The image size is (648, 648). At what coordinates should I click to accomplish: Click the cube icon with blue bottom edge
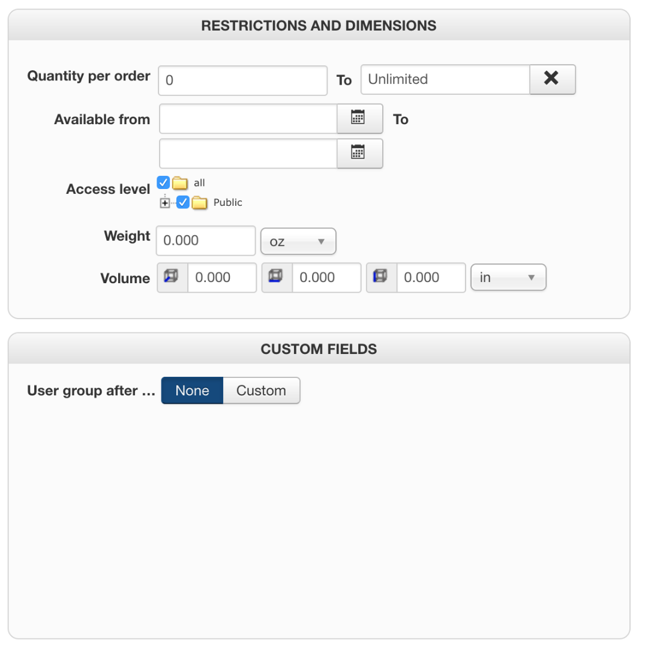(x=276, y=277)
